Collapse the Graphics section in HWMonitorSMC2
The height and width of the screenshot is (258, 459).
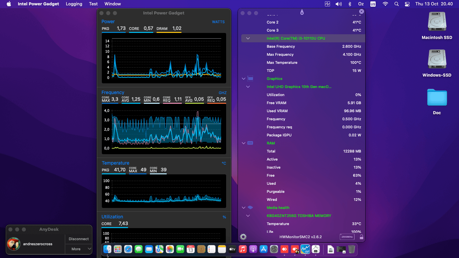[243, 78]
